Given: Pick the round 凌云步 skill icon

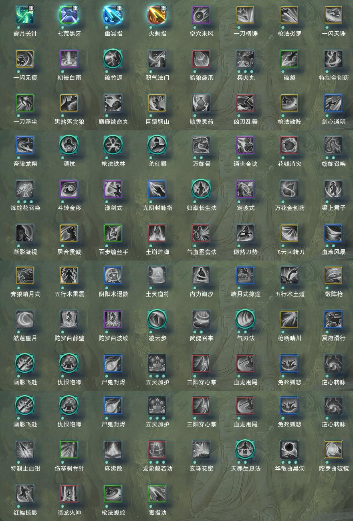Looking at the screenshot, I should point(157,319).
